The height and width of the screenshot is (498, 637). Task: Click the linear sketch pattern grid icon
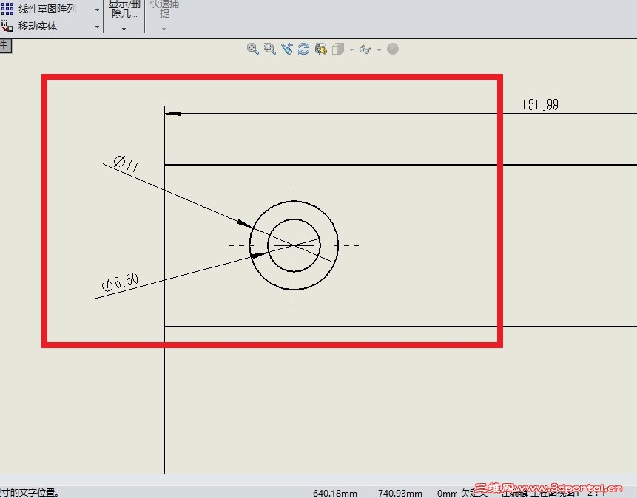(x=7, y=9)
